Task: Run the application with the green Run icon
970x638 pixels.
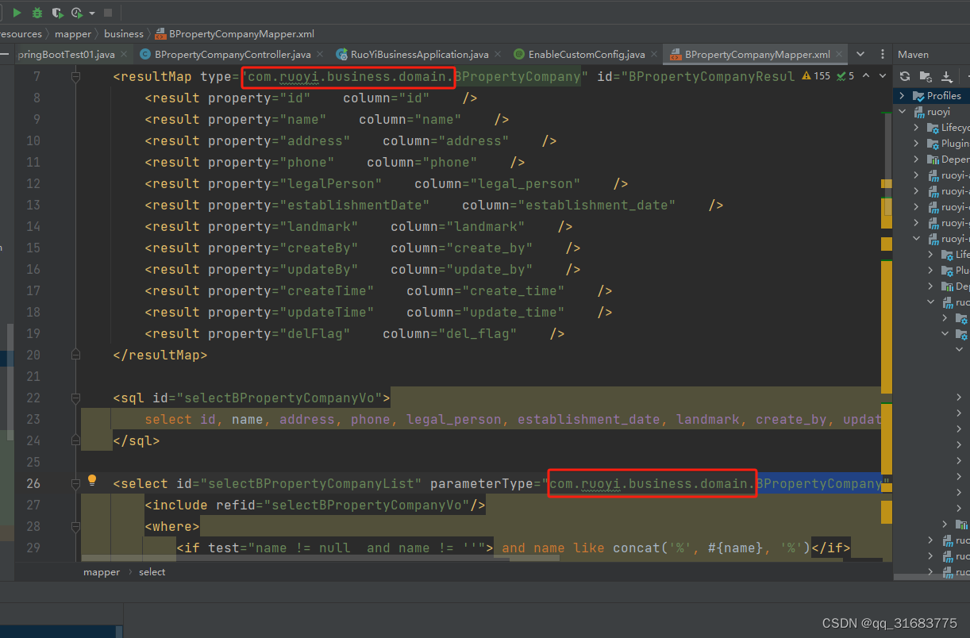Action: [x=16, y=13]
